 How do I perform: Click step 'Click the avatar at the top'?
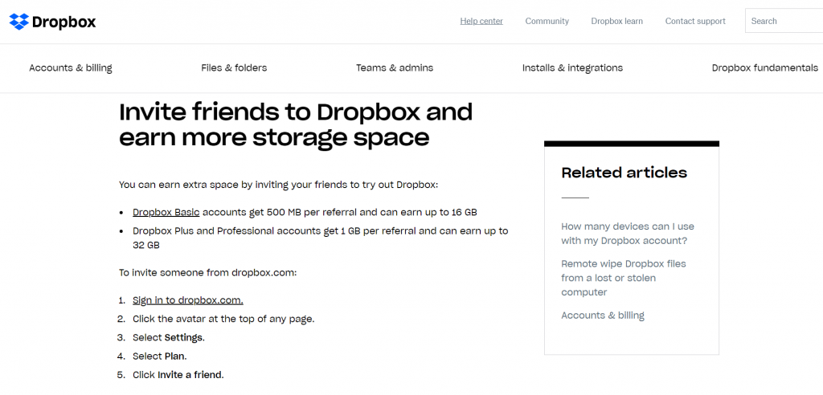(223, 319)
